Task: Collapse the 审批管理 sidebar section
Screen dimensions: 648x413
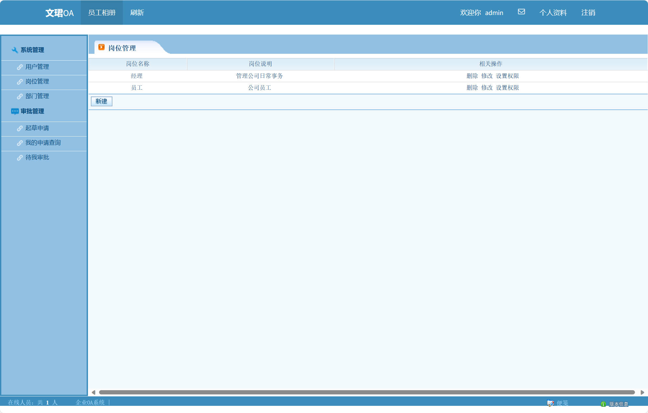Action: 32,111
